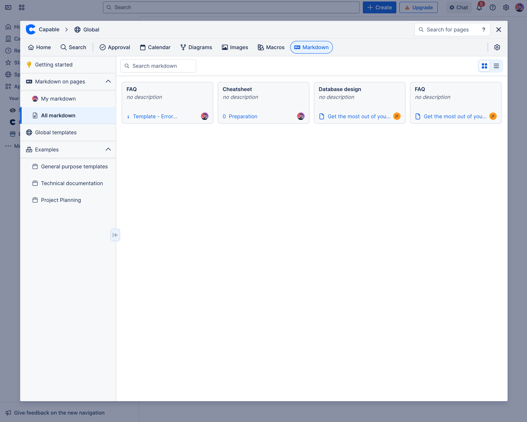Open the Calendar tool
The width and height of the screenshot is (527, 422).
155,47
